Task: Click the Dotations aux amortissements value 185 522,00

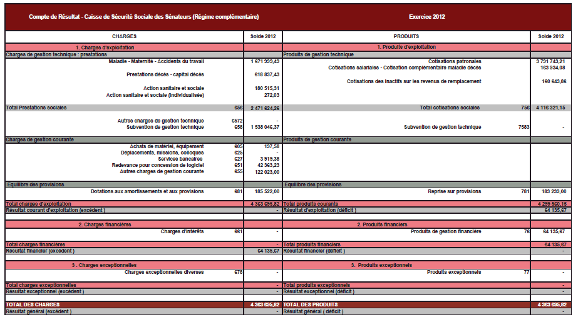Action: coord(263,191)
